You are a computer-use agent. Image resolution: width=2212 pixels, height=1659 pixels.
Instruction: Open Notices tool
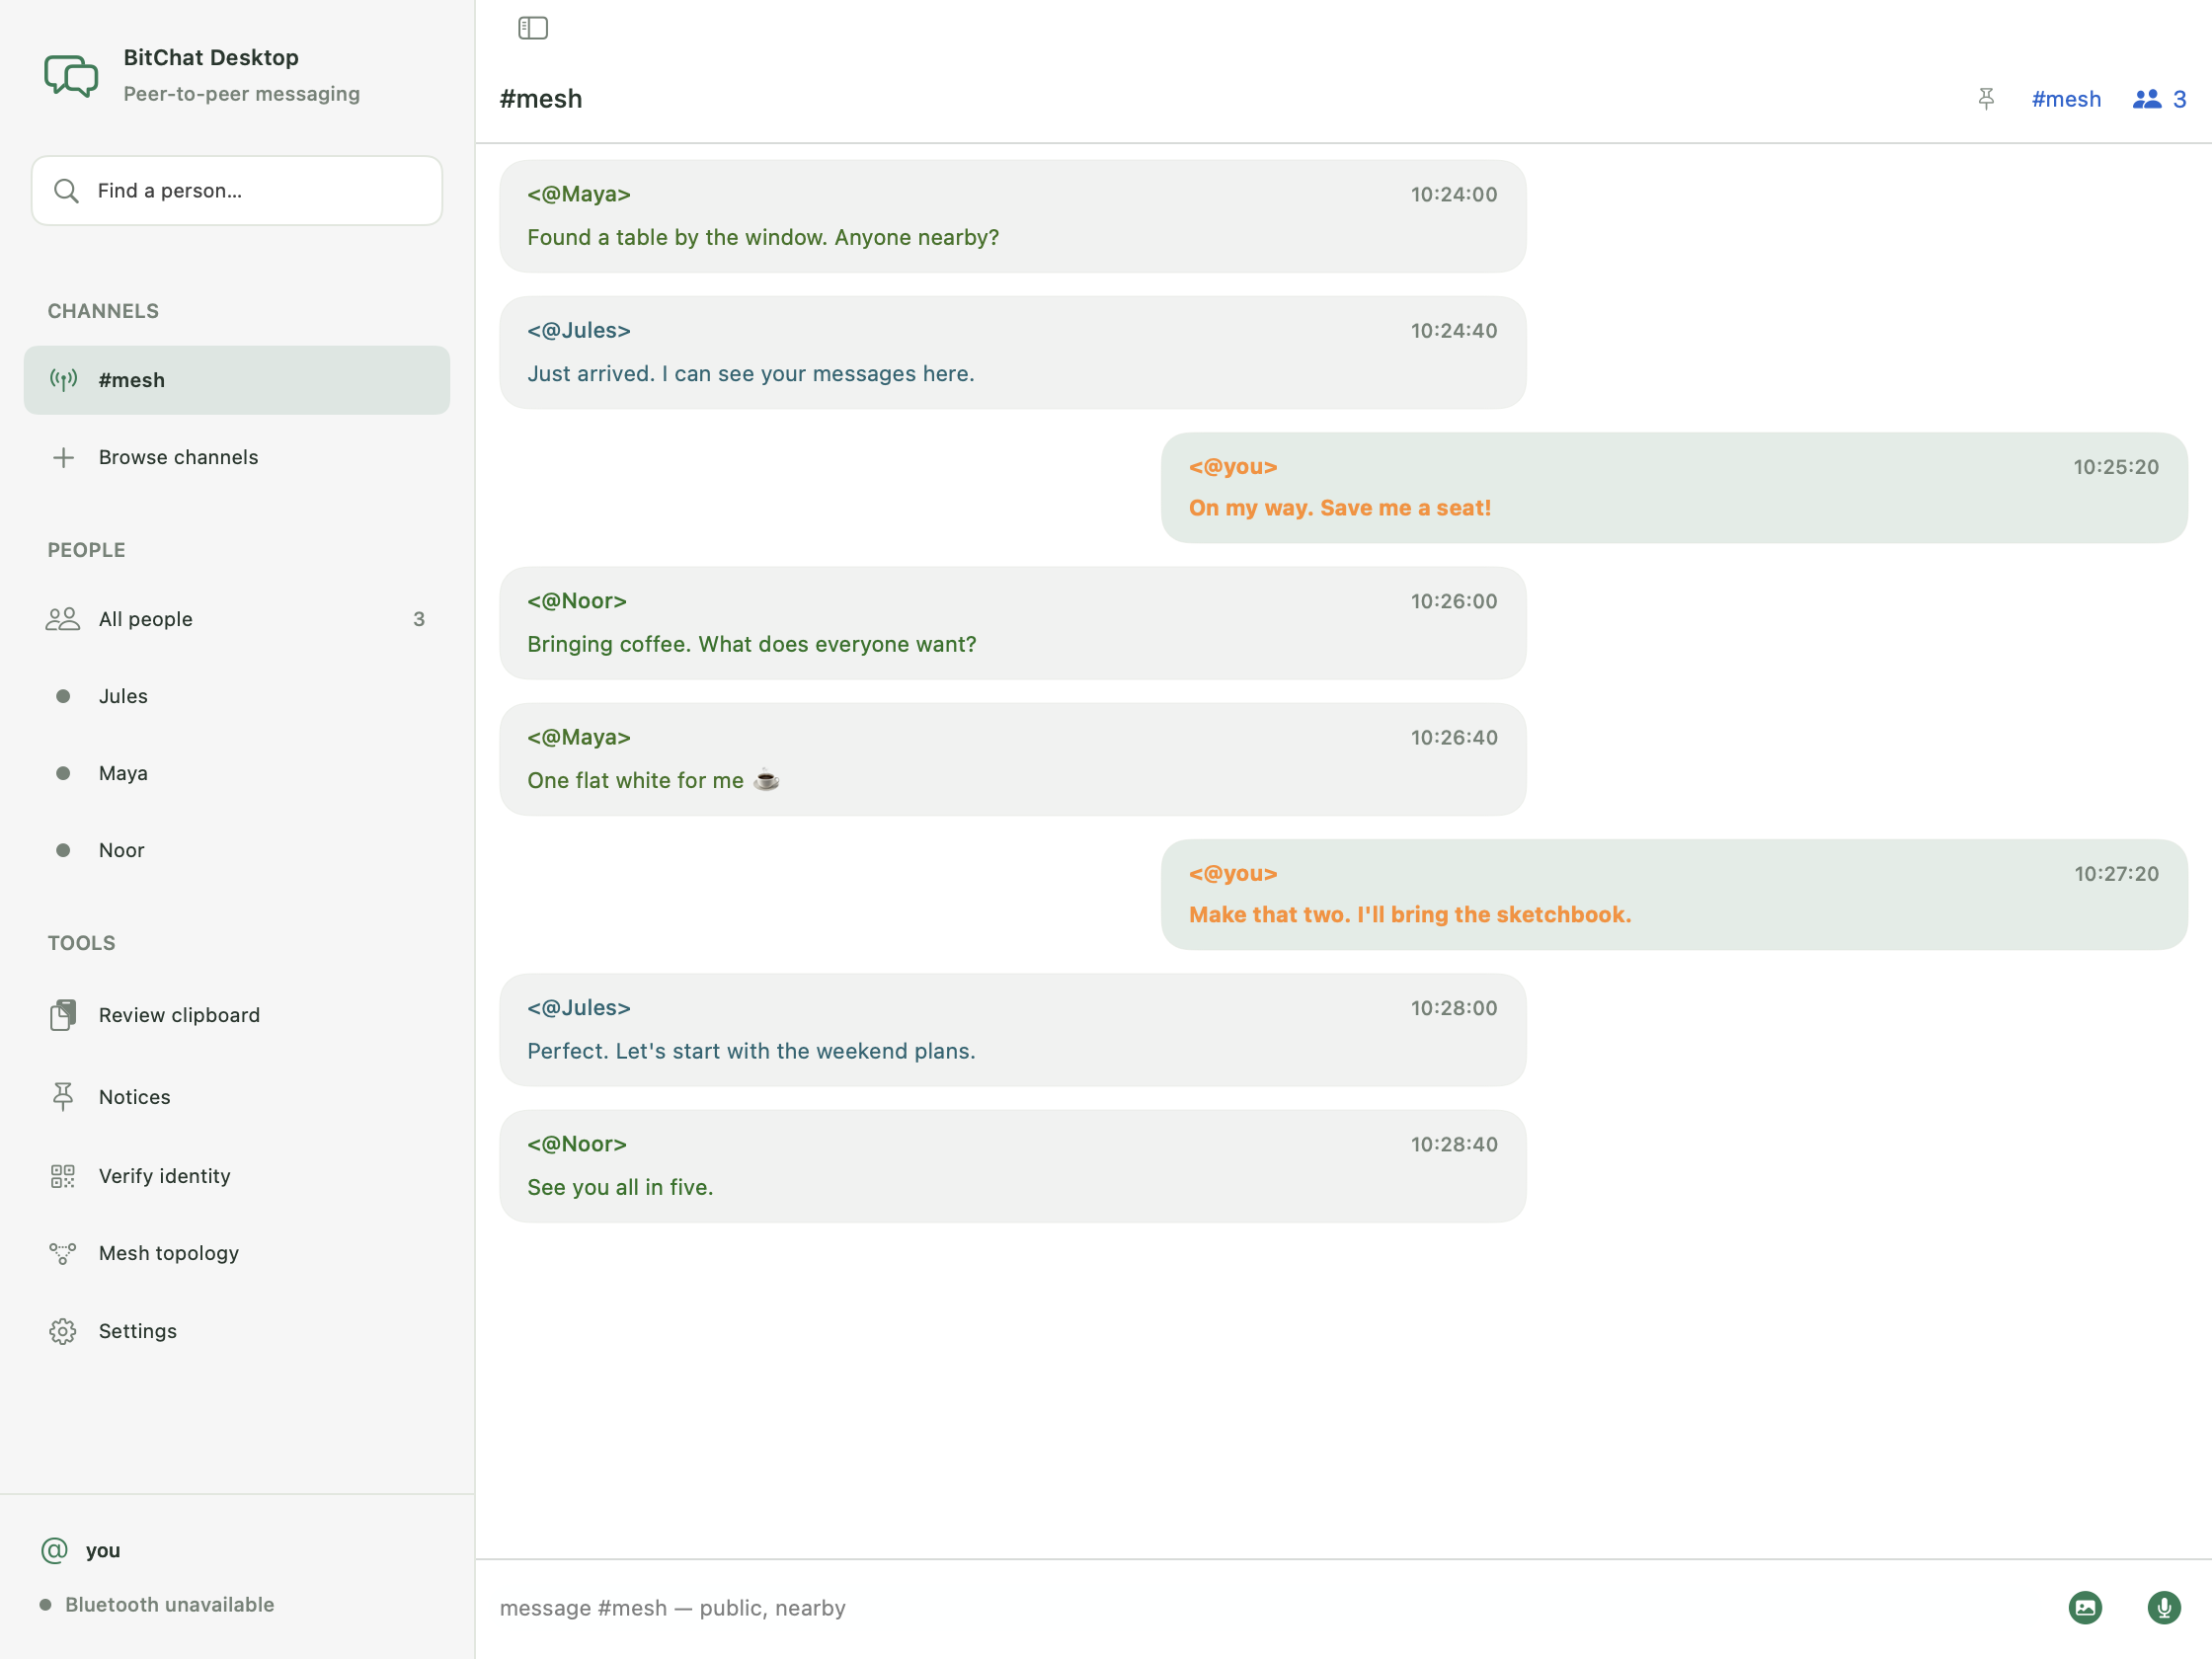(x=237, y=1097)
